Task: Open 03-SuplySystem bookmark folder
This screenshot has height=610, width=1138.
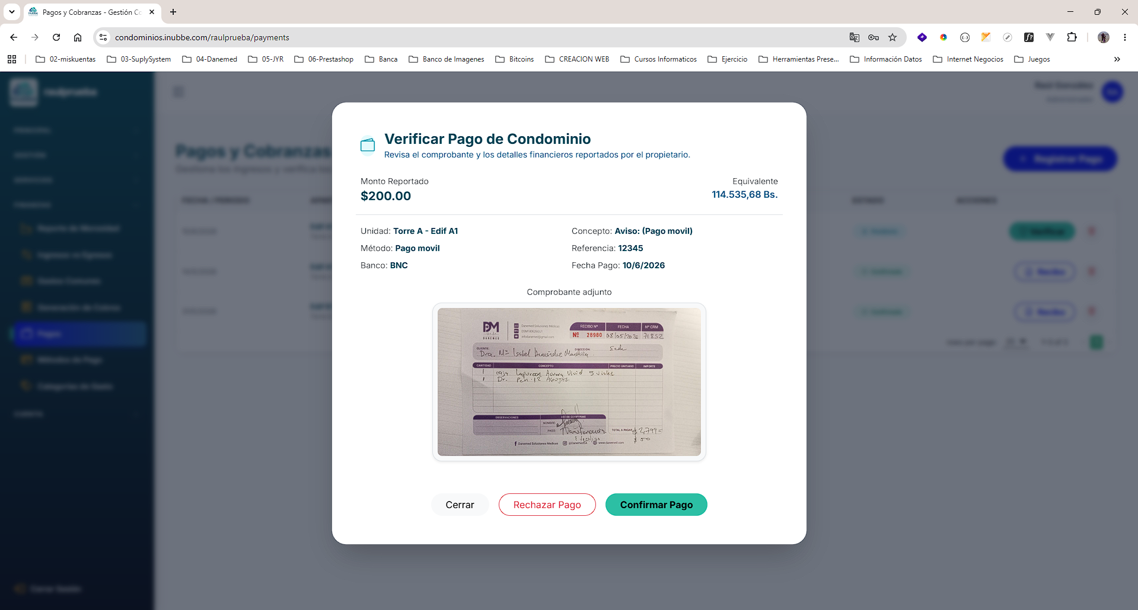Action: 139,59
